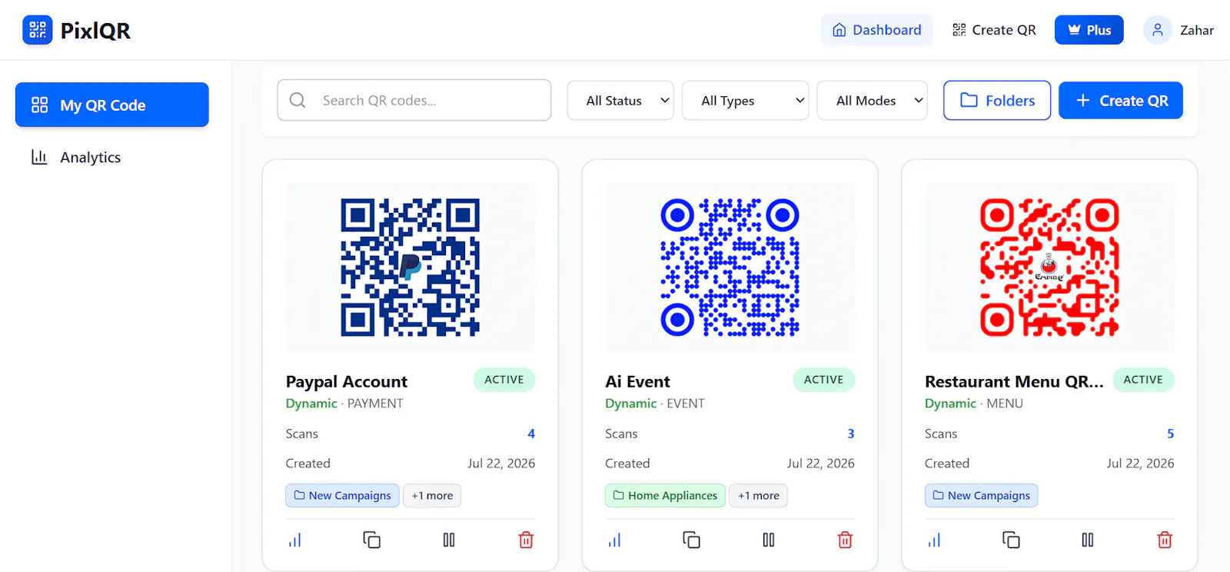
Task: Click the created date on Restaurant Menu
Action: point(1140,464)
